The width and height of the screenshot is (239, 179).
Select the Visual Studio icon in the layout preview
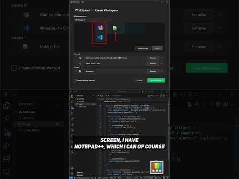(x=100, y=28)
